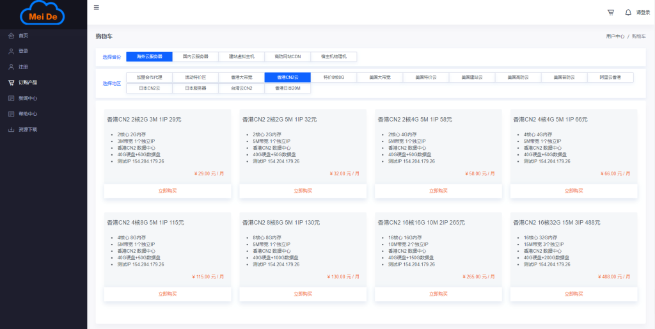Click the user icon beside 注册

pos(11,67)
